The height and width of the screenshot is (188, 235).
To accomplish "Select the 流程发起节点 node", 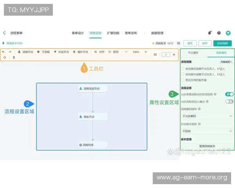I will (92, 89).
